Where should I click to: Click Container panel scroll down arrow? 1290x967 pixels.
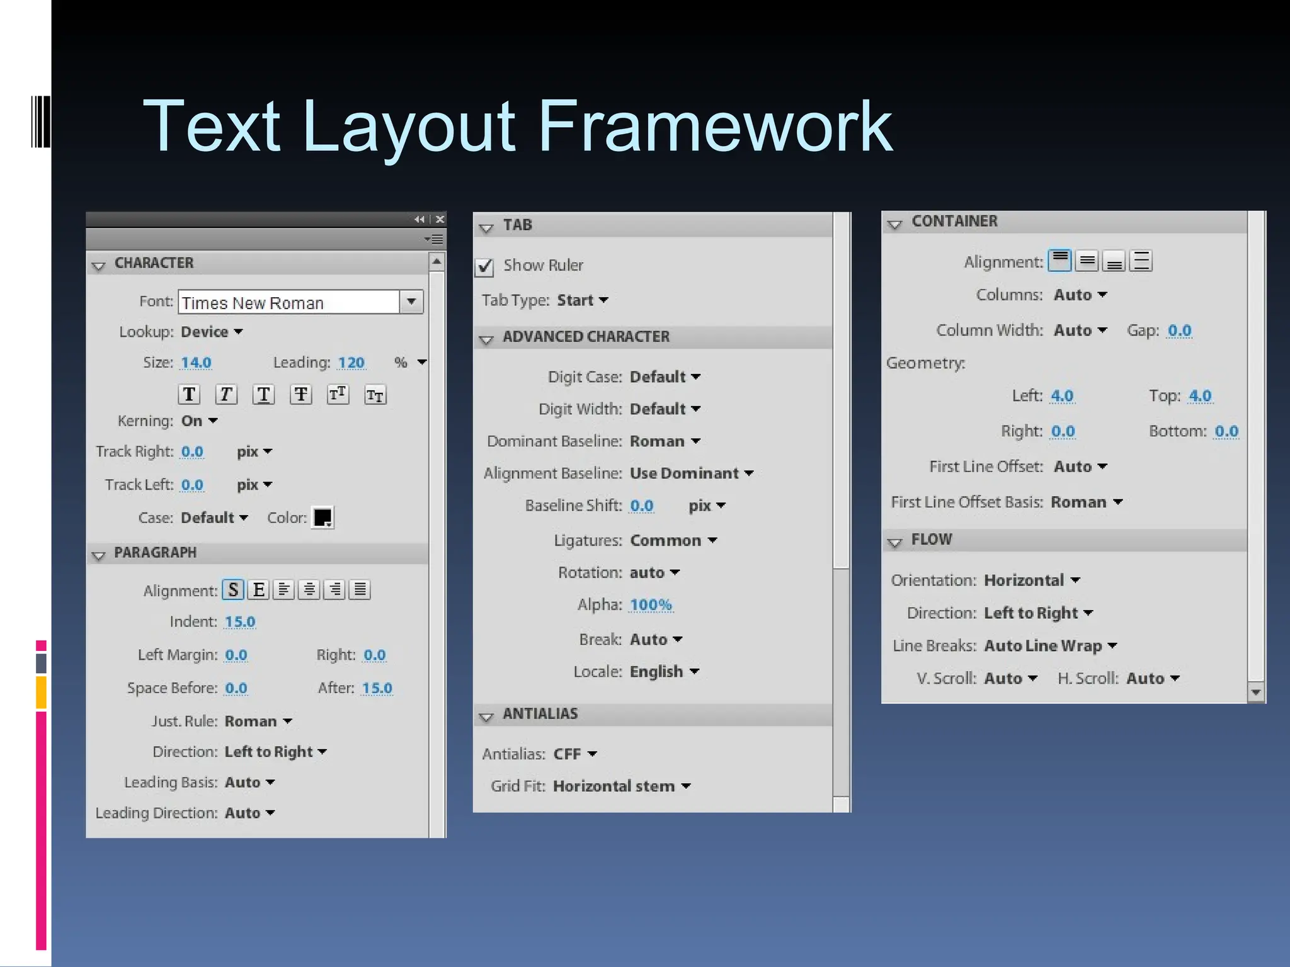(1256, 692)
